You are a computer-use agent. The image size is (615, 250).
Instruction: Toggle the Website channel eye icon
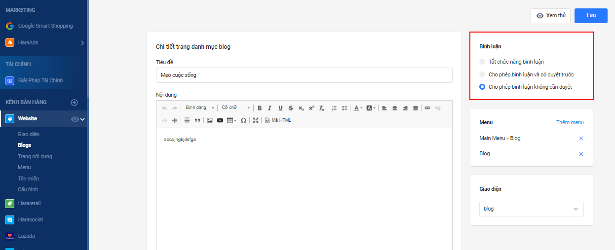75,119
